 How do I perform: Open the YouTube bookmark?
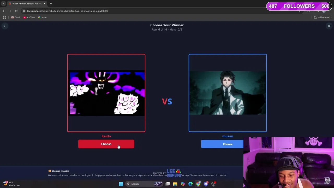(x=29, y=17)
